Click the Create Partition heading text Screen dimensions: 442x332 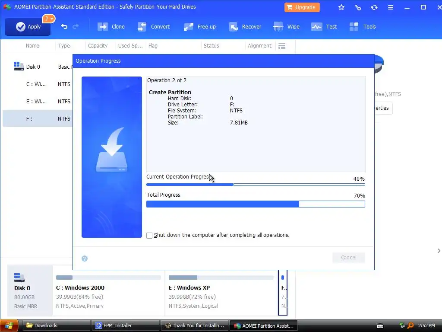point(170,93)
